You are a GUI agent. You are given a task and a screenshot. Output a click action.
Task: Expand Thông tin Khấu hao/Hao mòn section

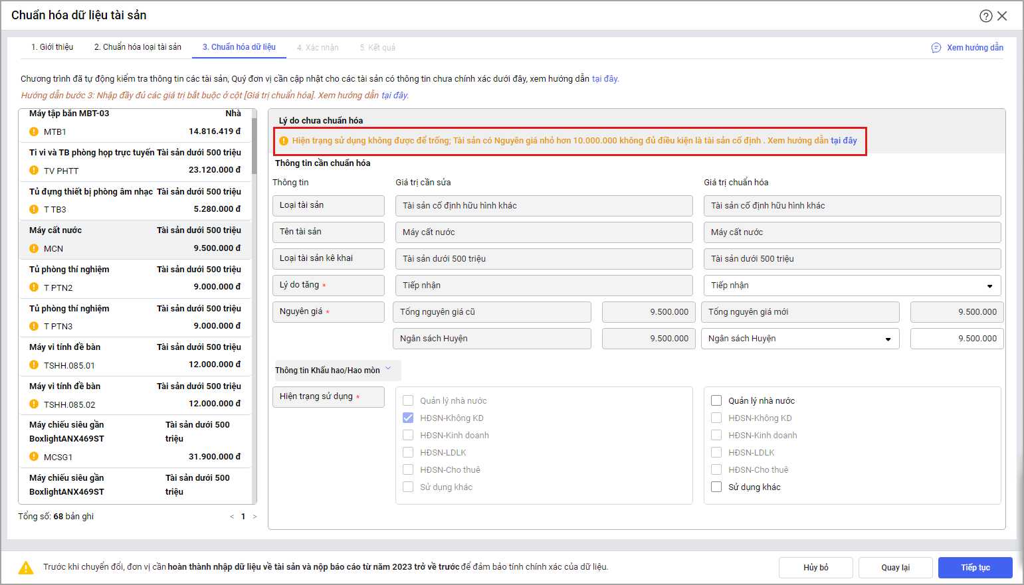click(x=337, y=370)
